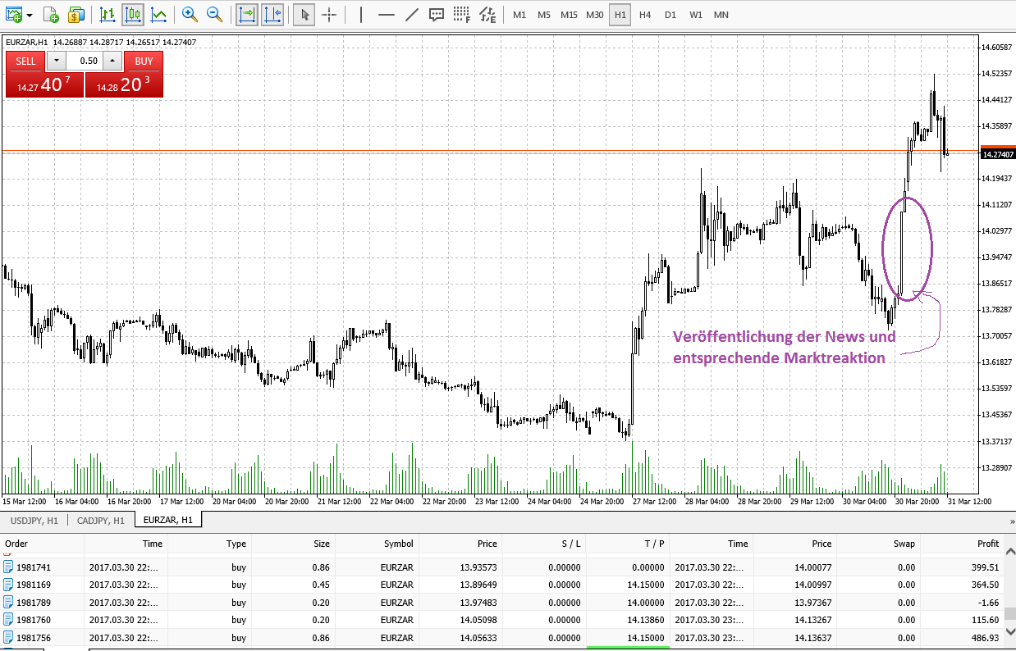The width and height of the screenshot is (1016, 651).
Task: Decrease the trade volume with down arrow
Action: [56, 61]
